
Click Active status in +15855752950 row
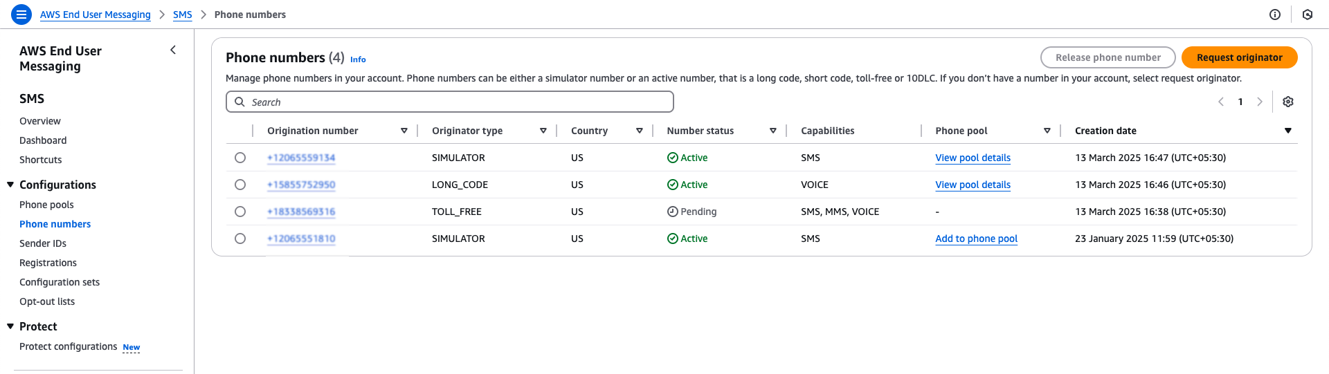pos(687,185)
